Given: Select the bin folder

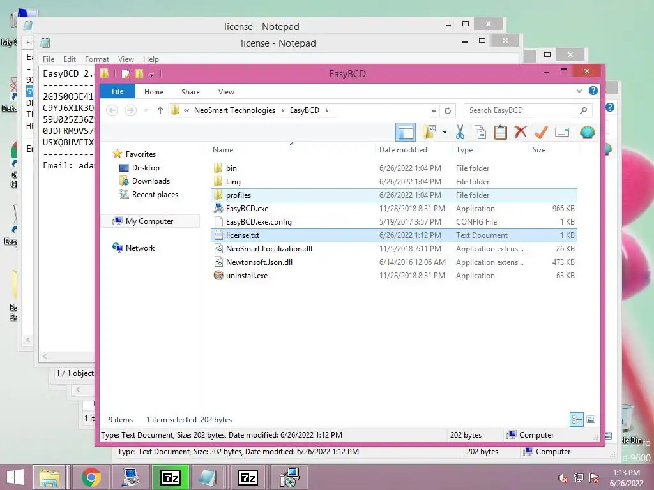Looking at the screenshot, I should click(x=394, y=168).
